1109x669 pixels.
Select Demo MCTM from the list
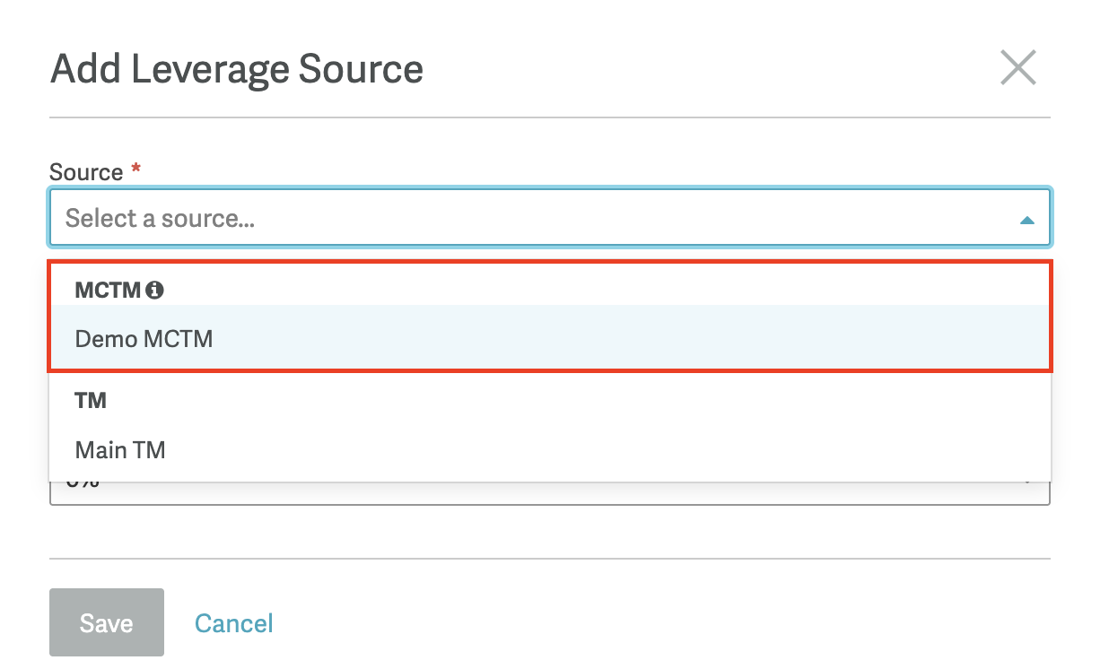(144, 340)
